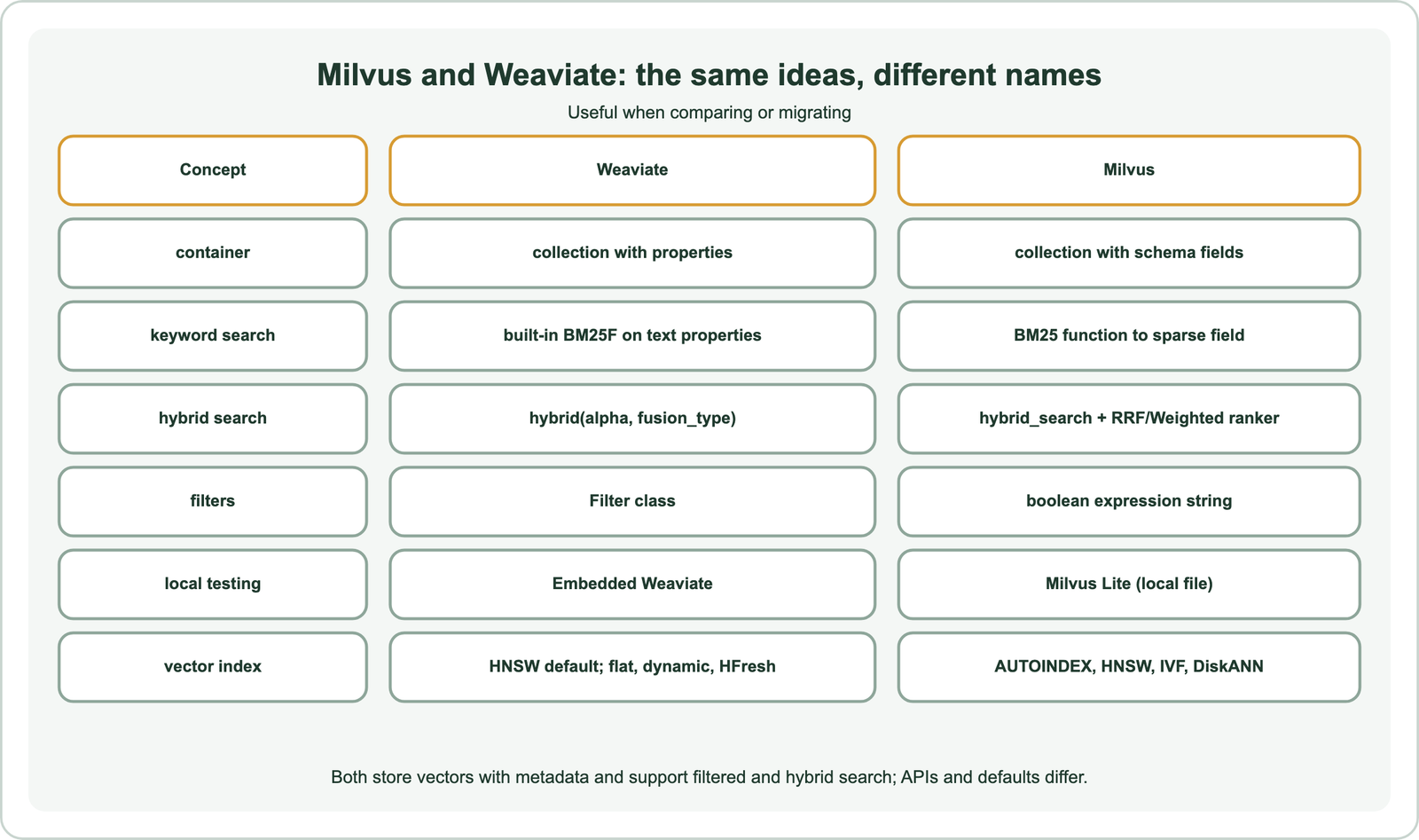Select 'collection with schema fields' cell
The width and height of the screenshot is (1419, 840).
(x=1129, y=253)
